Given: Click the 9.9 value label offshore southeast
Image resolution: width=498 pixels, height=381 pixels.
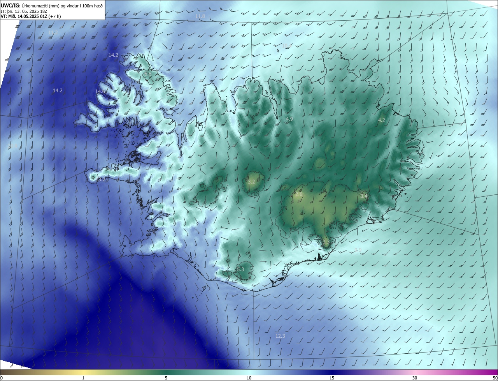Looking at the screenshot, I should coord(358,250).
